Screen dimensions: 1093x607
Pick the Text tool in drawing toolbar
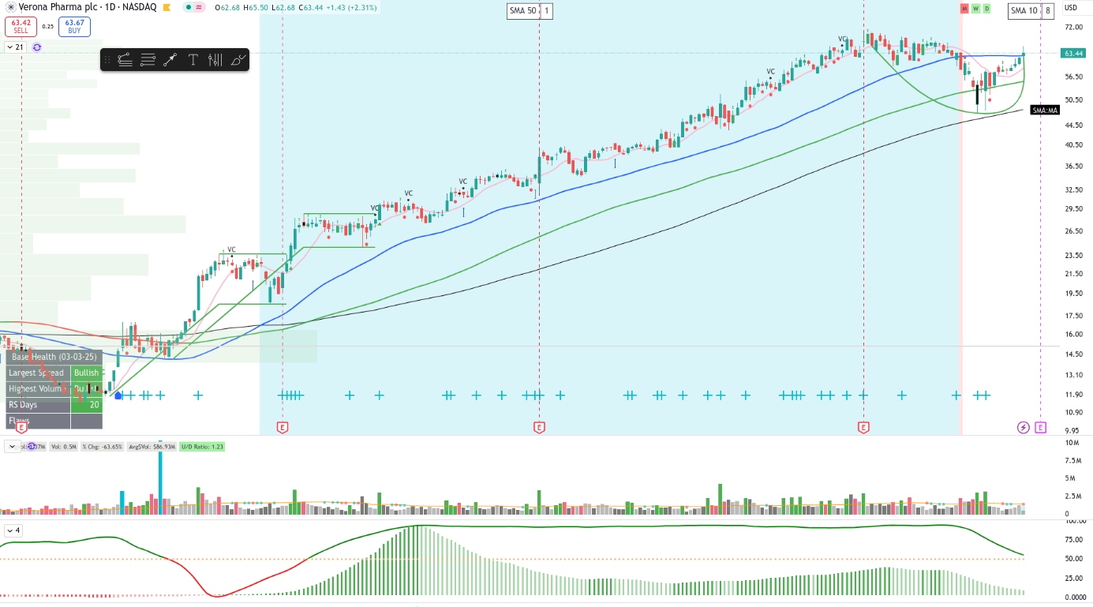coord(193,59)
